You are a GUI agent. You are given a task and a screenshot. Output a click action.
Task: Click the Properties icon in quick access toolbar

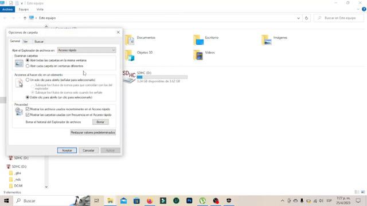tap(11, 3)
